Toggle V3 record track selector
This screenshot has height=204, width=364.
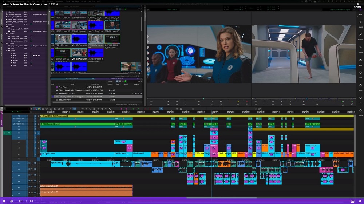19,142
